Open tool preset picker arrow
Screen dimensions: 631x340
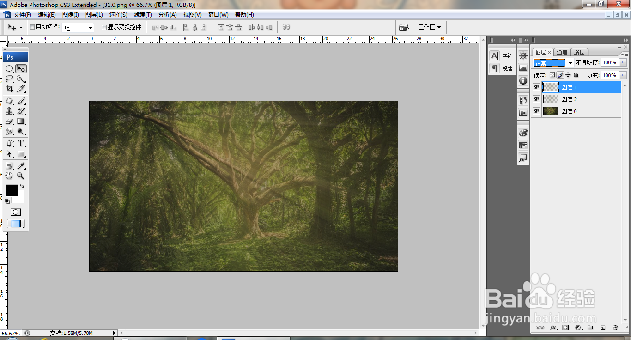coord(21,28)
